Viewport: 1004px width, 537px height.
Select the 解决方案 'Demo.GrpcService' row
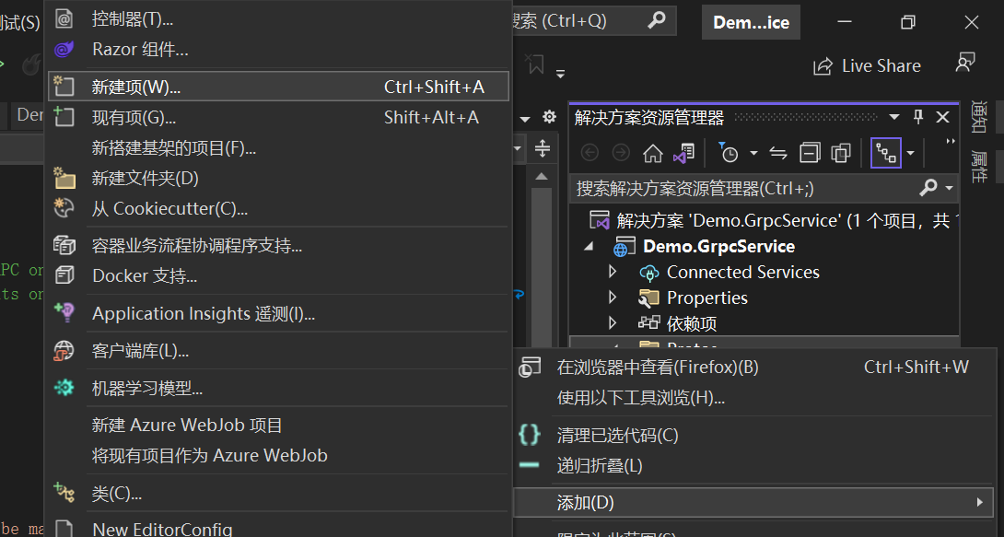(765, 221)
